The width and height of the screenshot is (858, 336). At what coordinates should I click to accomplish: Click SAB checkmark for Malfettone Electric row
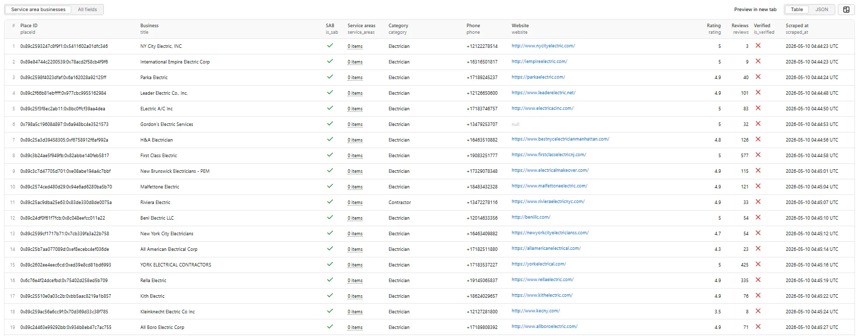[330, 186]
